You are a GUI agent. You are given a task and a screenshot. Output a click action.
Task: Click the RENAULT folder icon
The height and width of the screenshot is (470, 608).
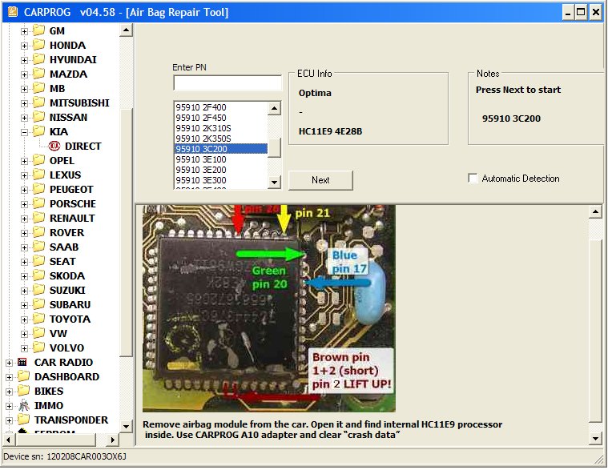[x=38, y=218]
